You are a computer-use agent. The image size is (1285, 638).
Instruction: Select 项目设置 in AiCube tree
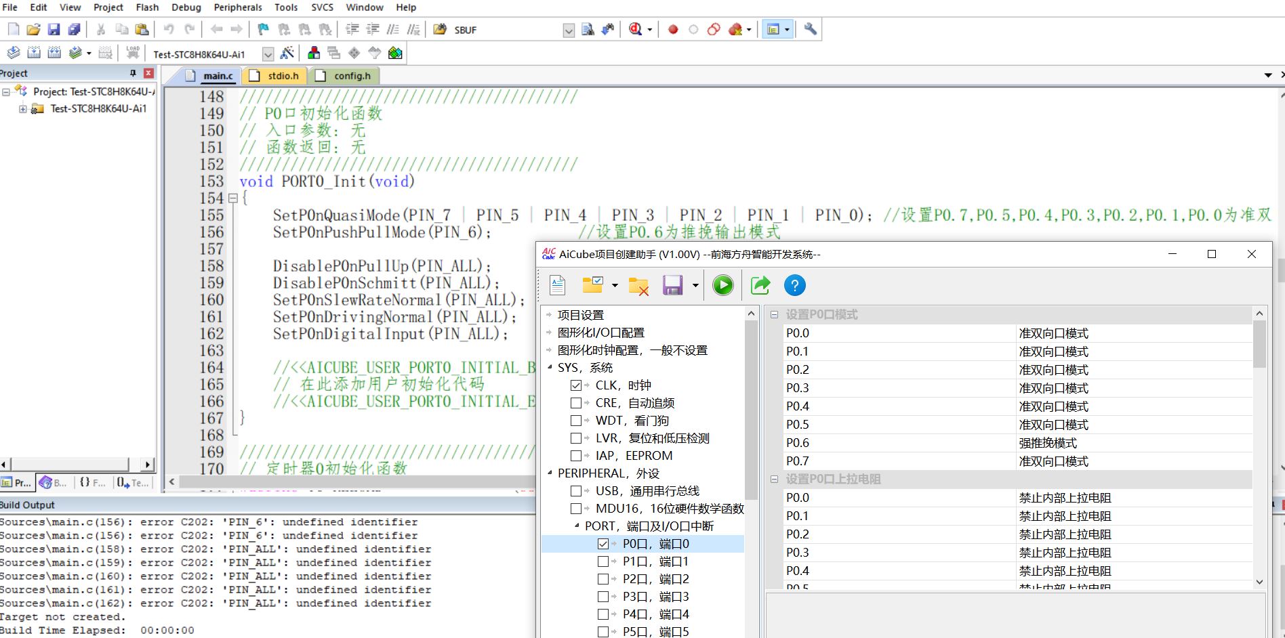click(580, 315)
